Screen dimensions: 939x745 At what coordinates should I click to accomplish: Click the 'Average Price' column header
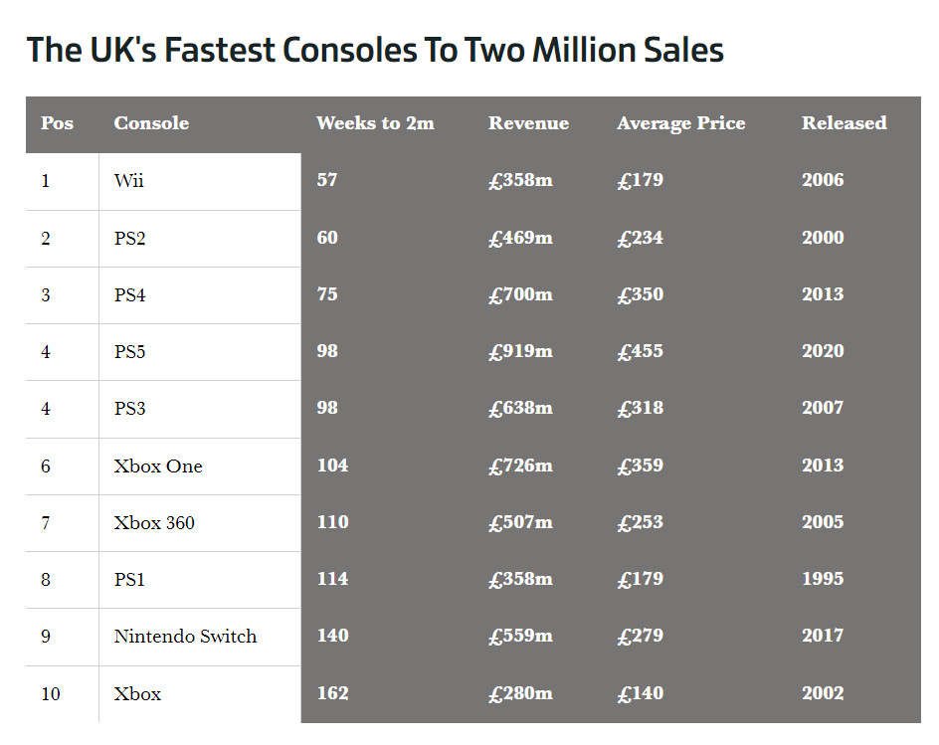(680, 123)
